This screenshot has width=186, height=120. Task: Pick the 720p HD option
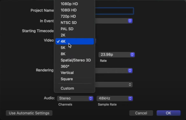pos(68,16)
